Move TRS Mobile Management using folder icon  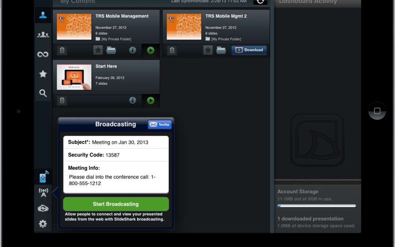[111, 50]
